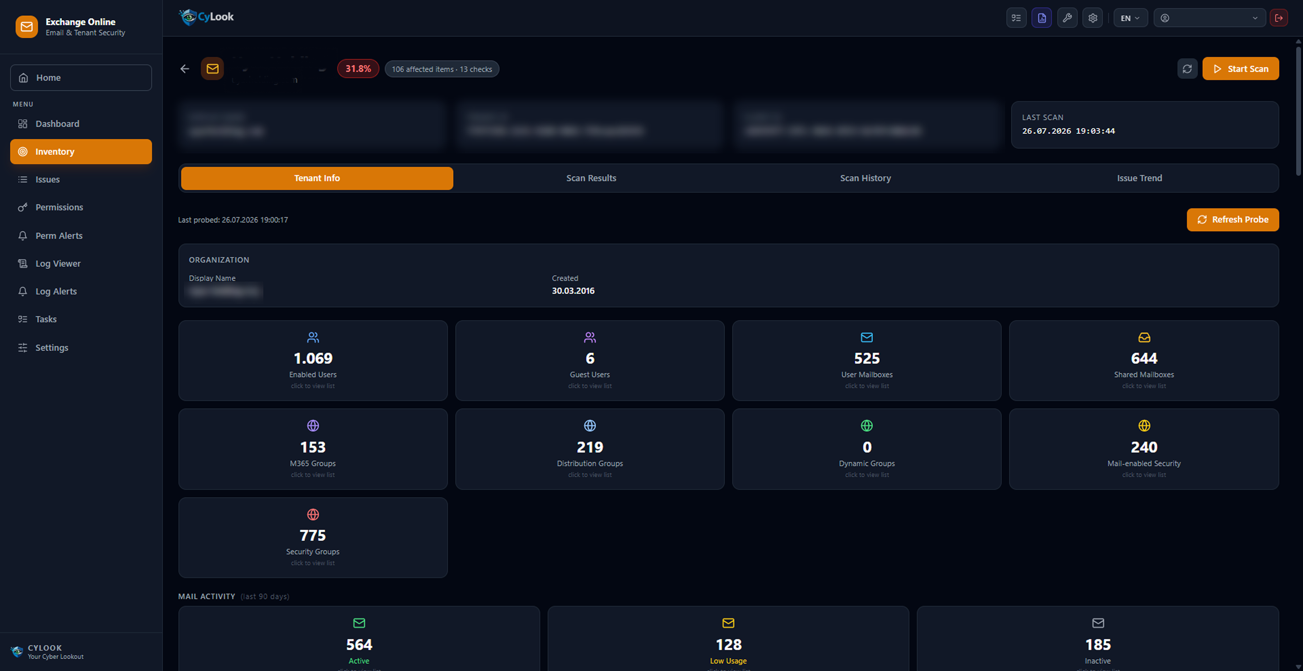Viewport: 1303px width, 671px height.
Task: Open the Scan History tab
Action: [866, 178]
